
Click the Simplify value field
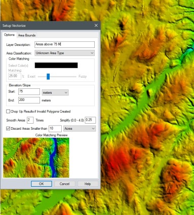tap(90, 120)
